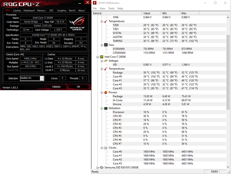Collapse the Intel Core i7 2600K node
The height and width of the screenshot is (174, 231).
point(97,57)
